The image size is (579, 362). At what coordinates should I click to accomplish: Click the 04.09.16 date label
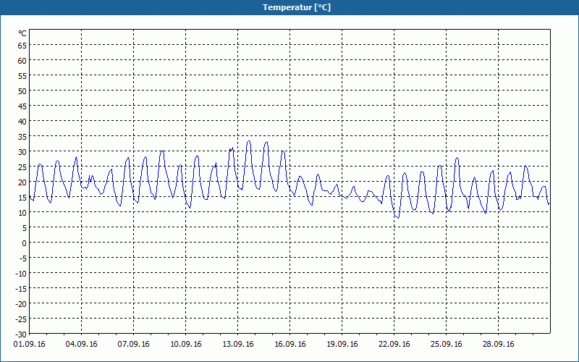(x=81, y=345)
